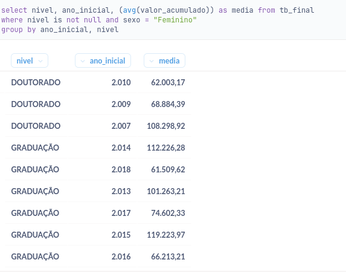Click the chevron icon before media

(x=152, y=61)
